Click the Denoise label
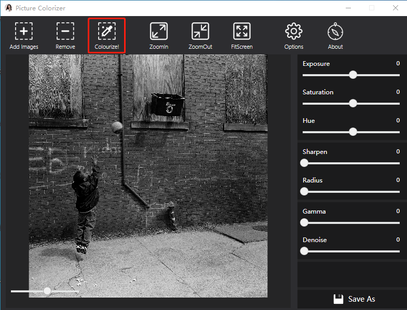The height and width of the screenshot is (310, 407). [x=315, y=240]
